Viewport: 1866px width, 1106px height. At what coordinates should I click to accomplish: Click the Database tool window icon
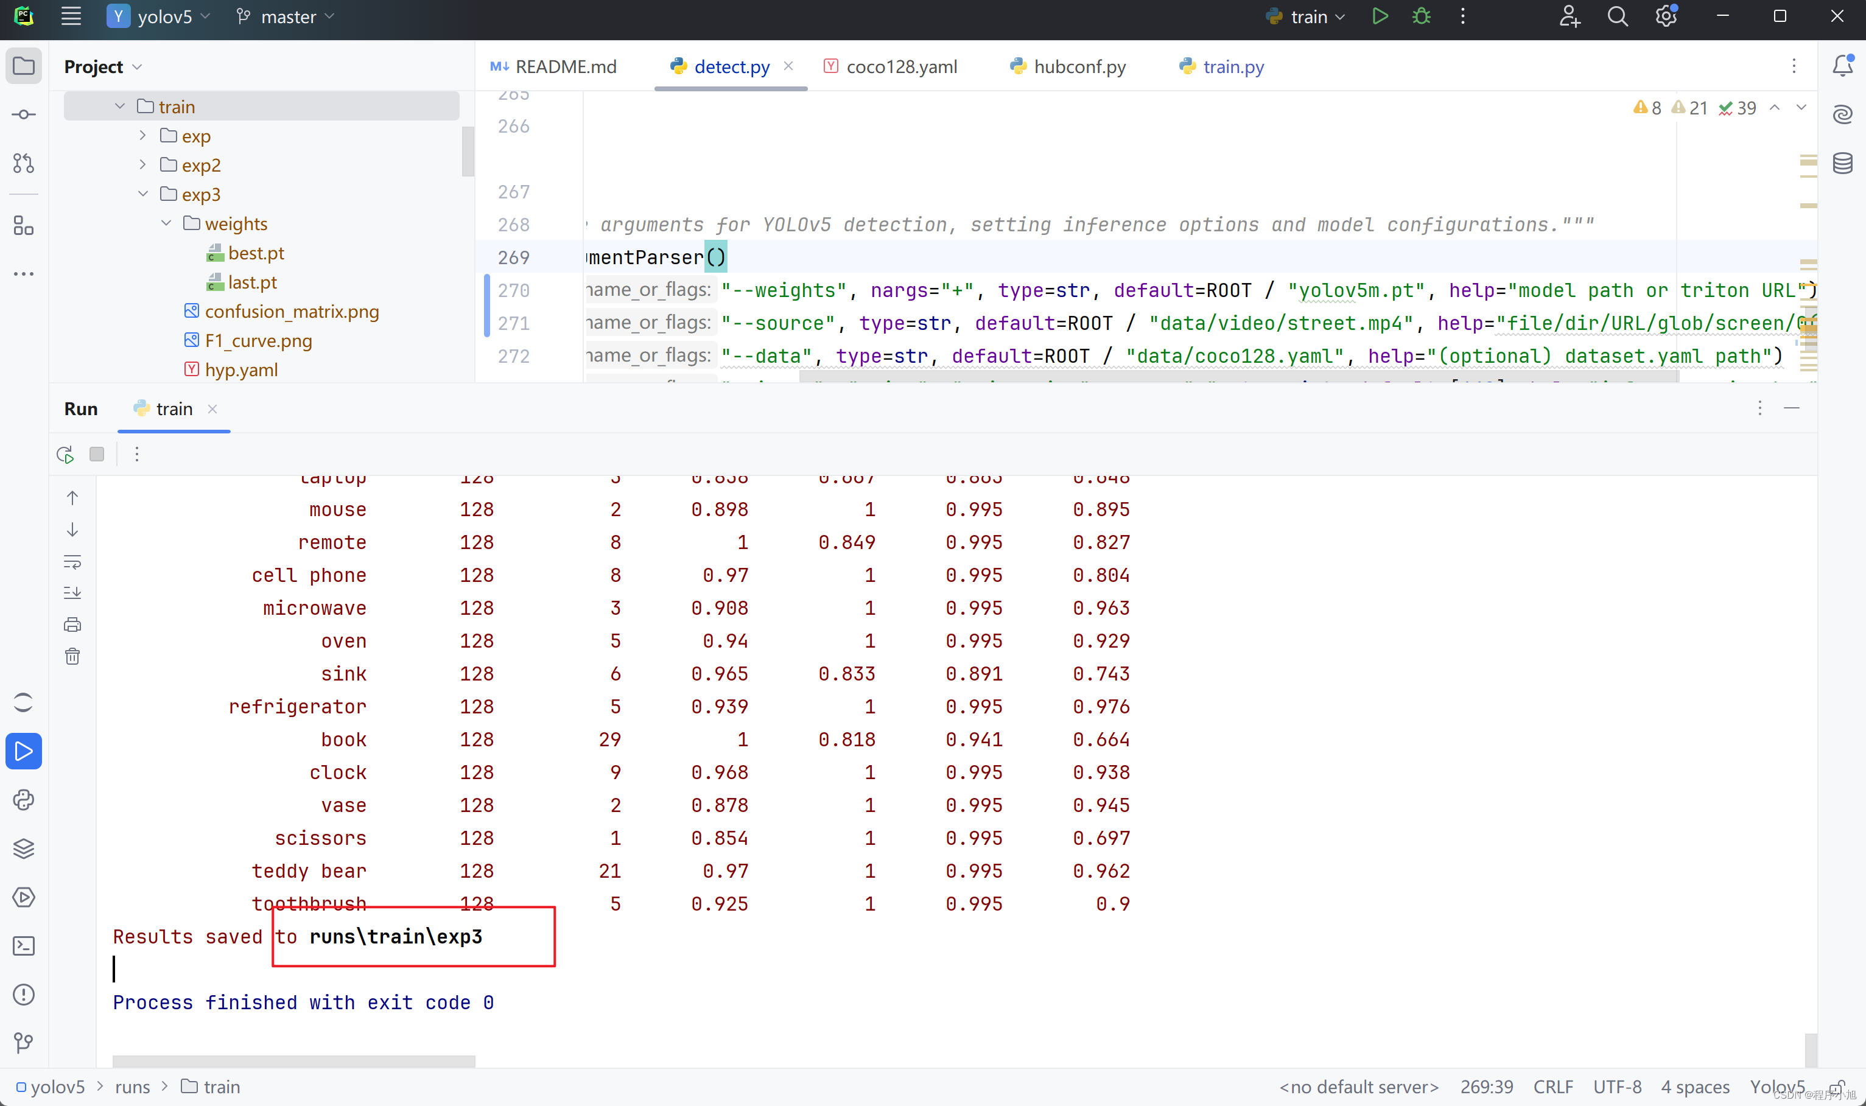click(1842, 163)
